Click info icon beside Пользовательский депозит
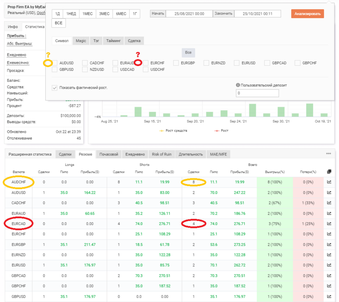The width and height of the screenshot is (339, 302). pyautogui.click(x=238, y=85)
